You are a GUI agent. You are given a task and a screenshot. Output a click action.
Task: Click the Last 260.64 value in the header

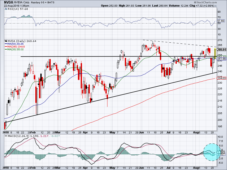[x=160, y=6]
